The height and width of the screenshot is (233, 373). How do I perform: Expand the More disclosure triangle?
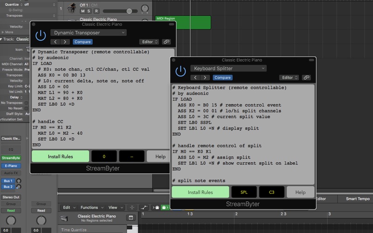(x=3, y=32)
